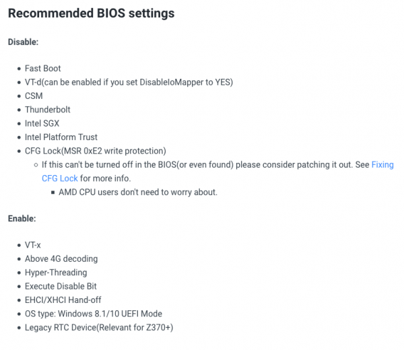Click the Disable: section label
The height and width of the screenshot is (350, 404).
click(24, 42)
